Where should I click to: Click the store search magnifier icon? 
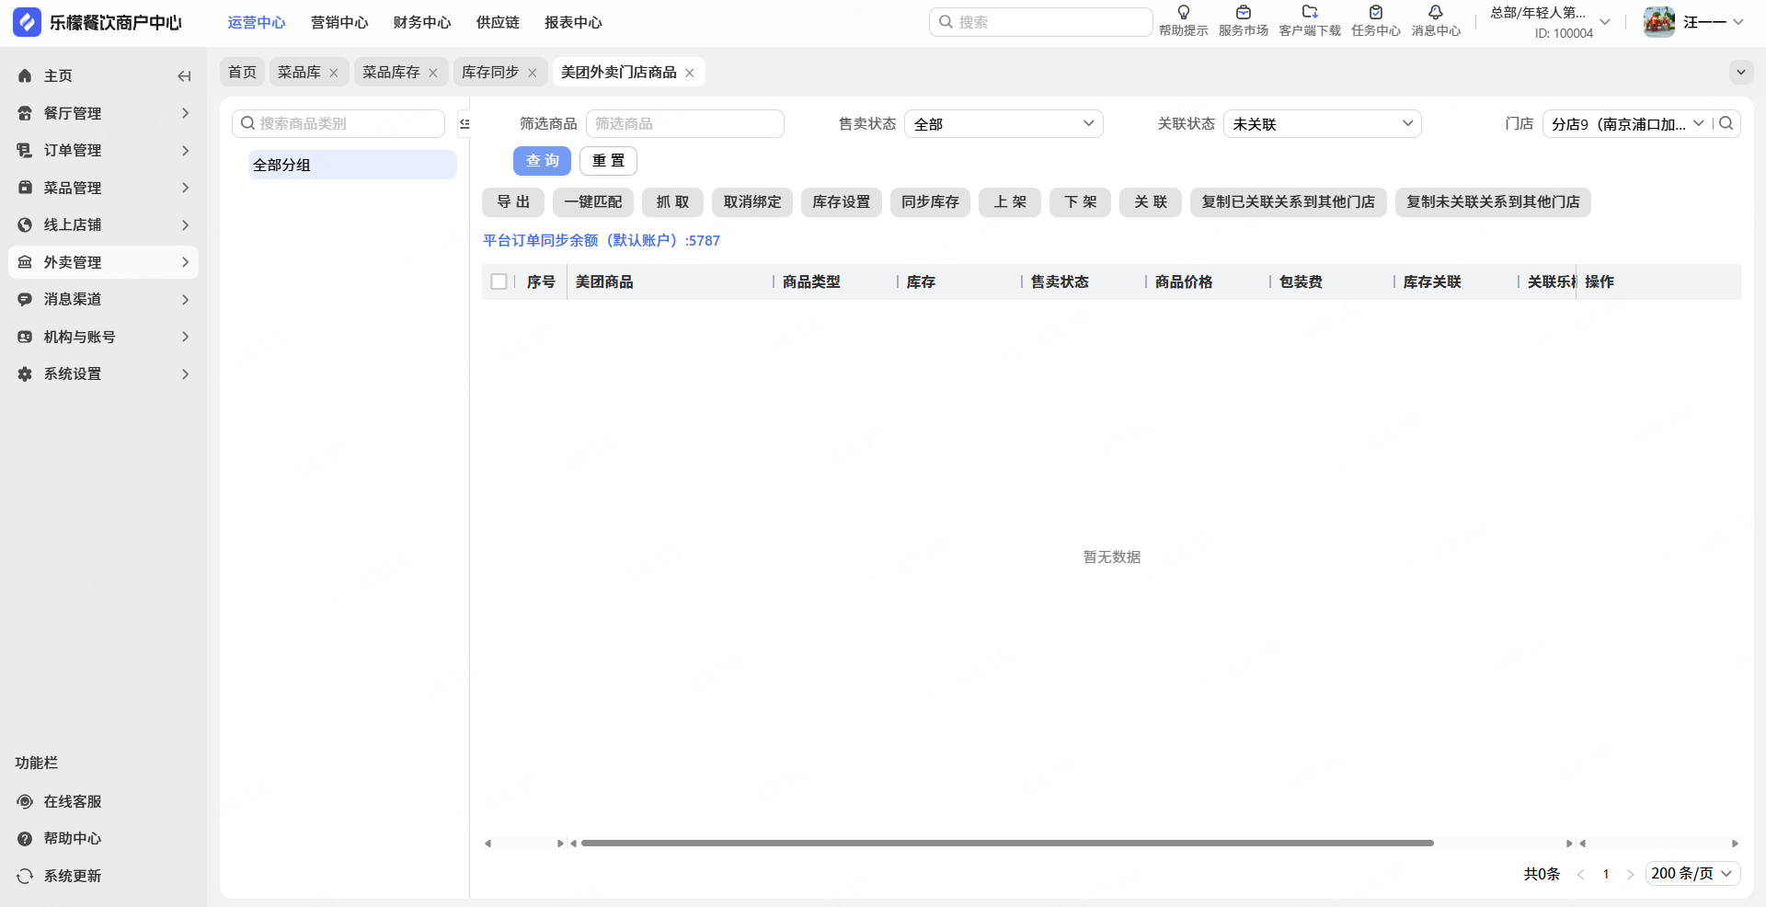pos(1726,123)
